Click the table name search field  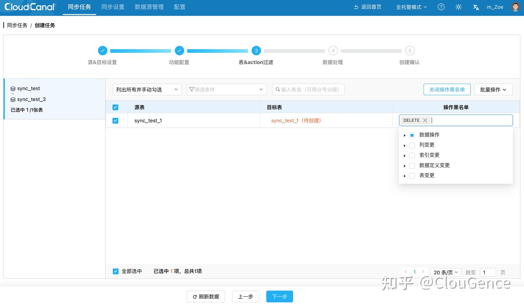point(308,89)
